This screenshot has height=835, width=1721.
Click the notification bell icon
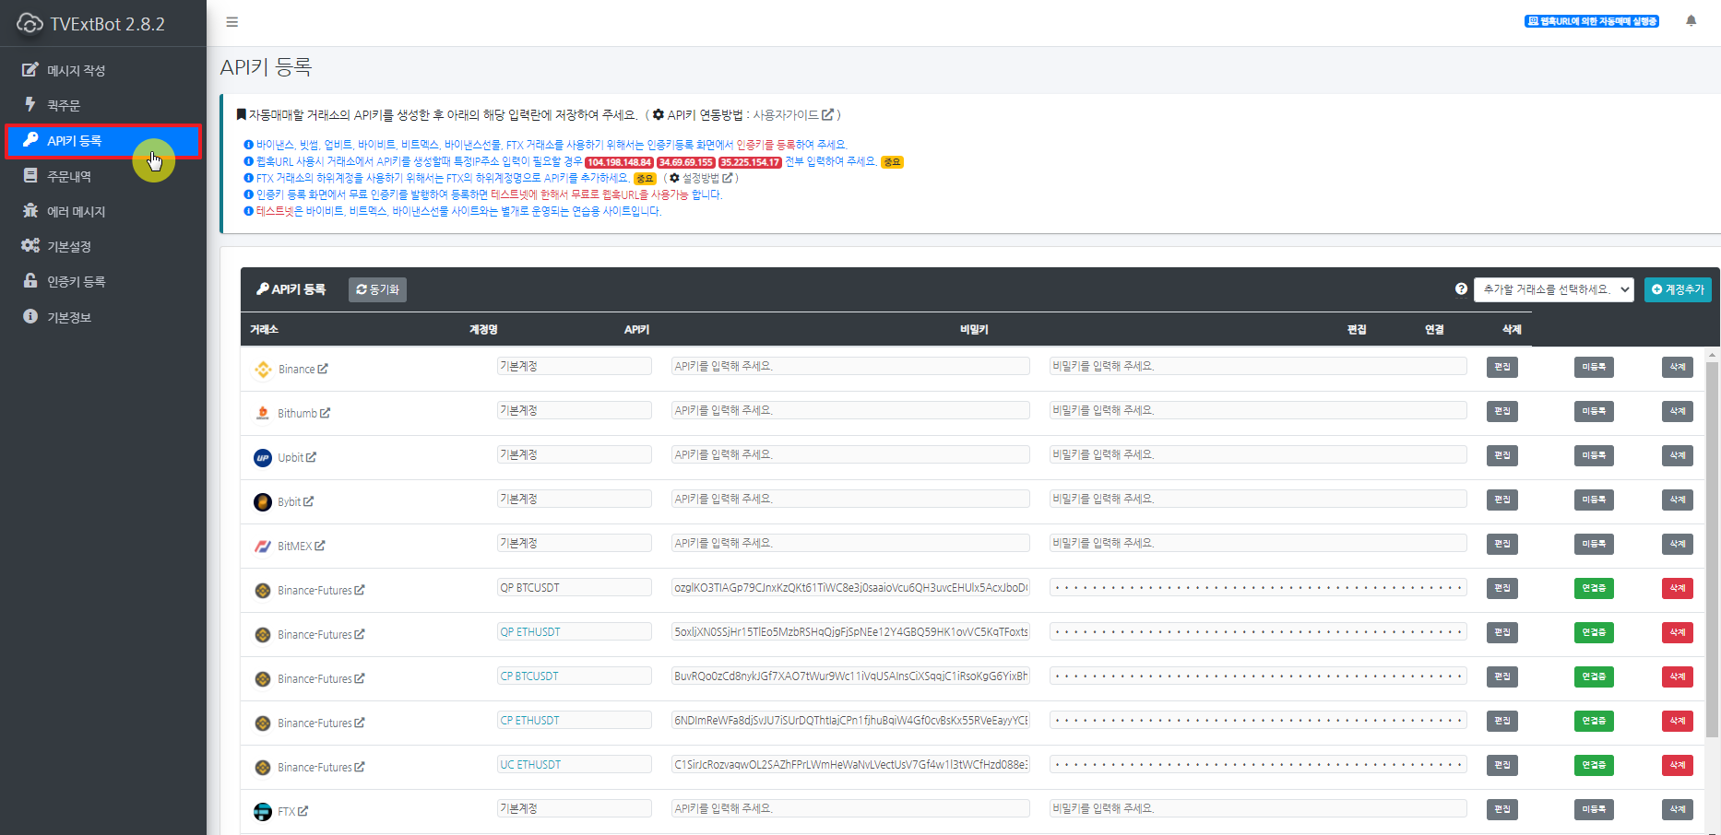[1691, 19]
